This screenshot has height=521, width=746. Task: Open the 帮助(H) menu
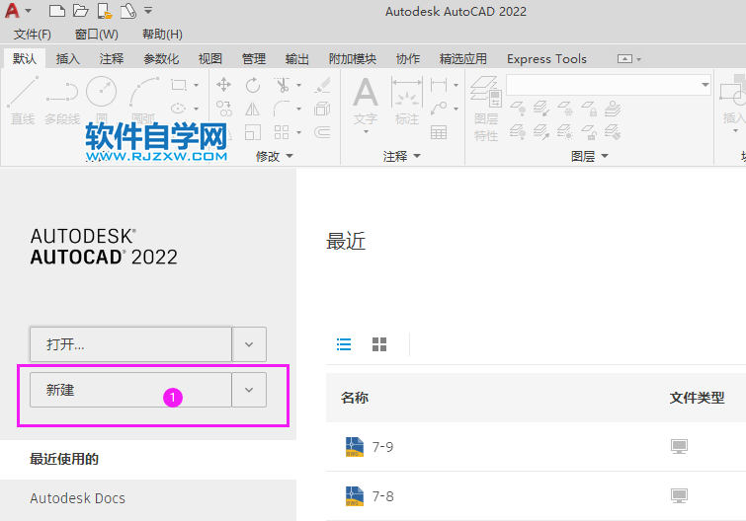click(162, 35)
